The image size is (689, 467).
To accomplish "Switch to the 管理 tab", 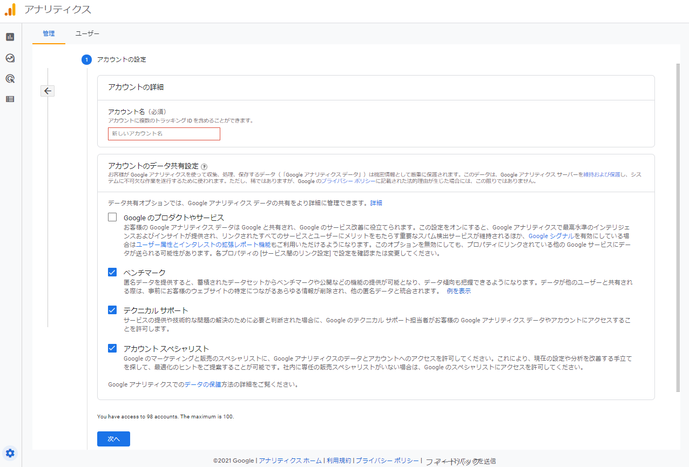I will [49, 33].
